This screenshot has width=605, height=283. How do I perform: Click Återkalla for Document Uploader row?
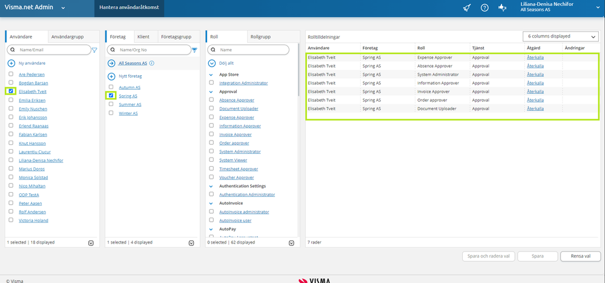tap(535, 109)
